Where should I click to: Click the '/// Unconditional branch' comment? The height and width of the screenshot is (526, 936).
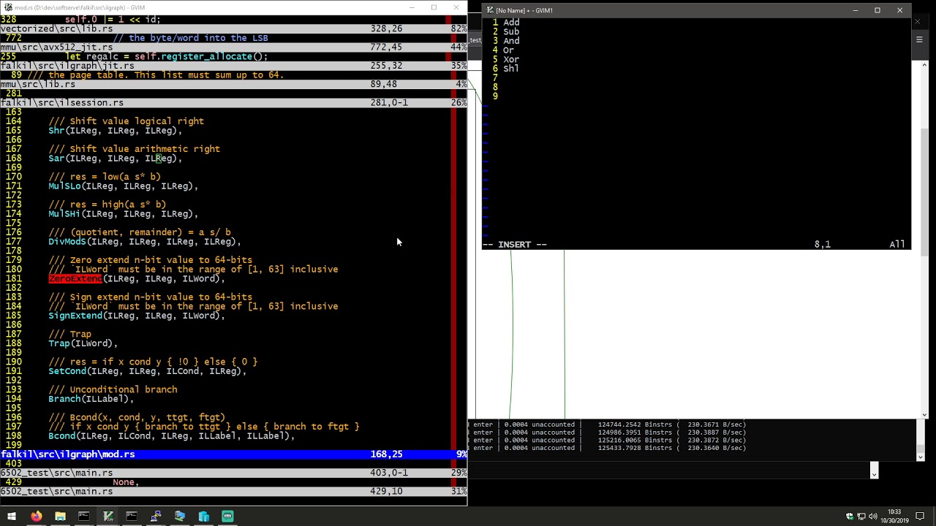click(x=113, y=390)
